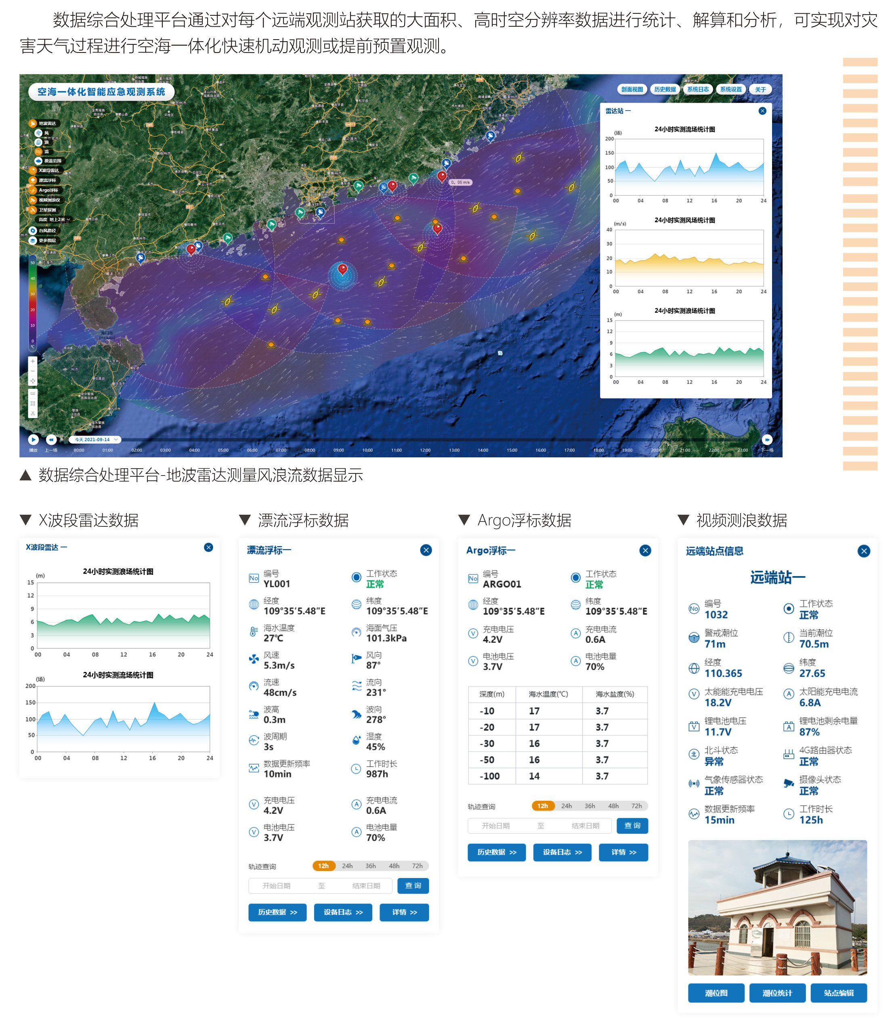The height and width of the screenshot is (1025, 894).
Task: Select the area measure tool icon
Action: [32, 403]
